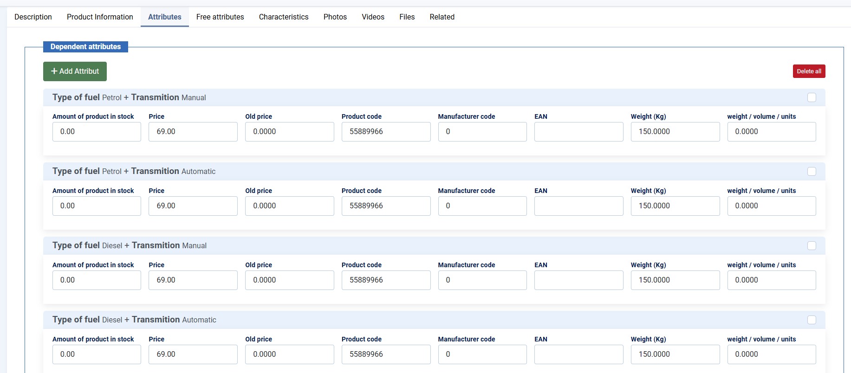This screenshot has width=851, height=373.
Task: Go to the Free attributes tab
Action: click(220, 17)
